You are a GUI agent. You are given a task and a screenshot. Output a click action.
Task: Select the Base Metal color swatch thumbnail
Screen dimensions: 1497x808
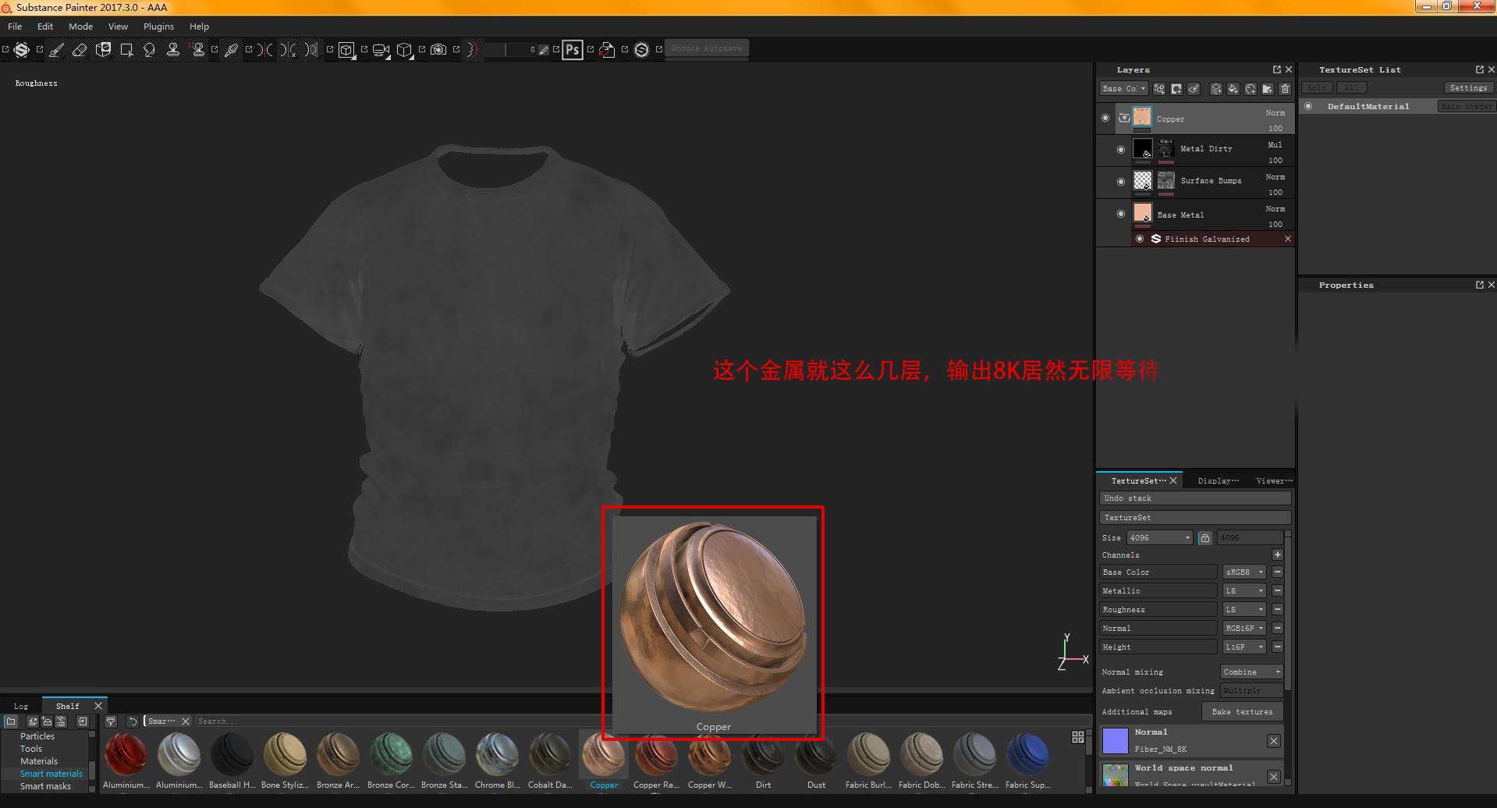click(x=1143, y=213)
